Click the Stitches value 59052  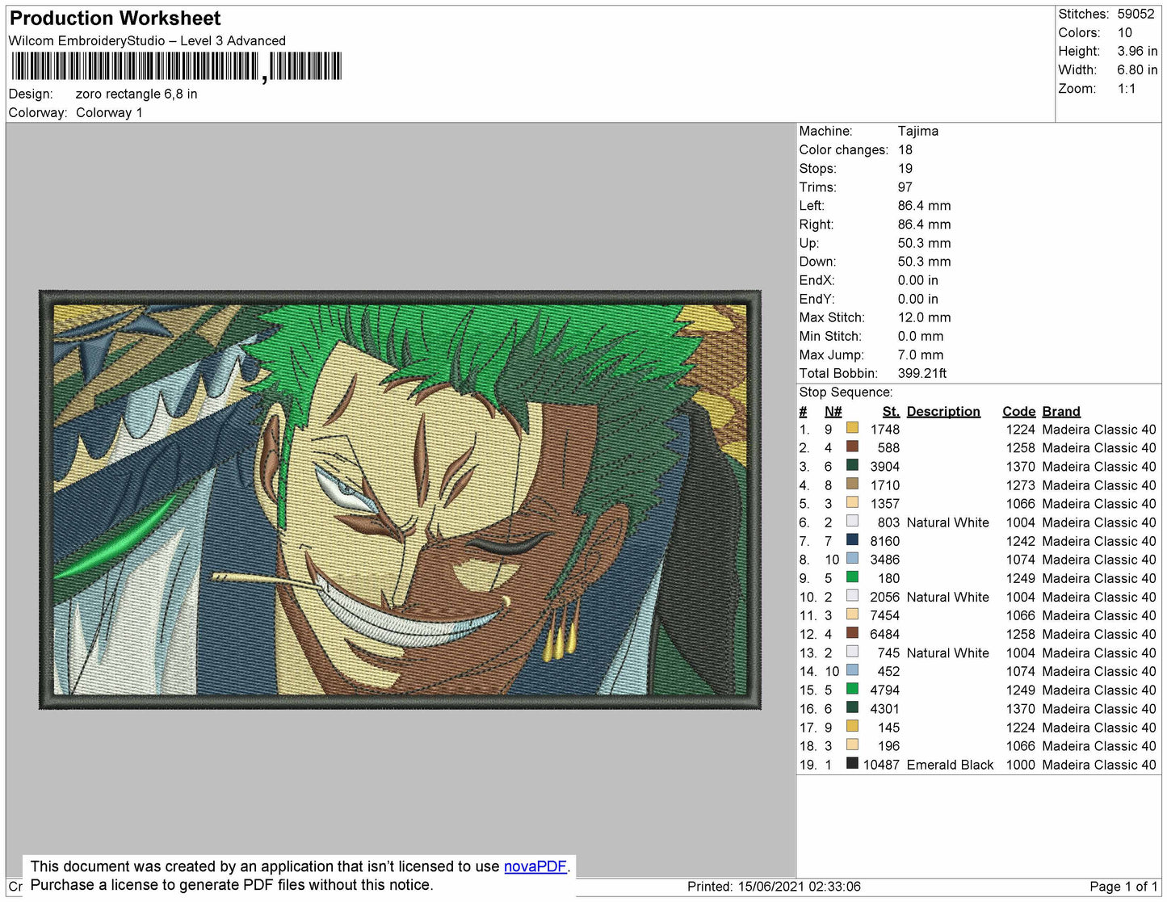coord(1136,14)
